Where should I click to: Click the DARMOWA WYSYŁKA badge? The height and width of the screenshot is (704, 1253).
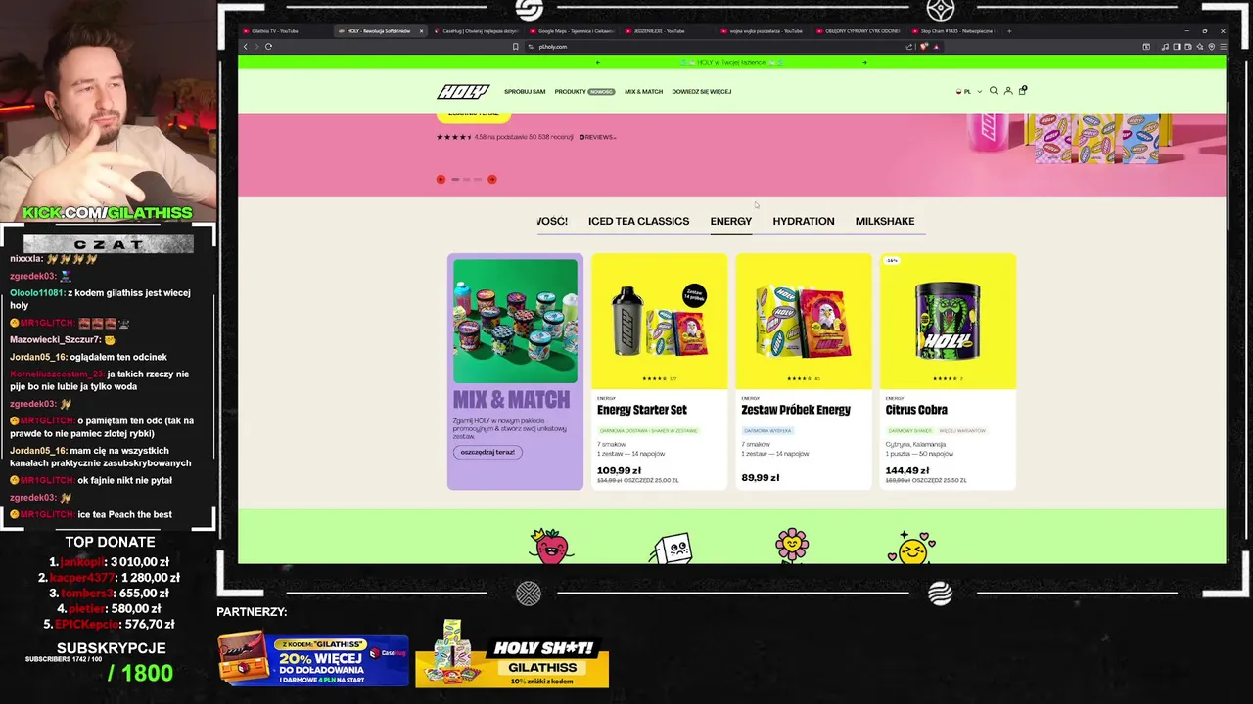click(768, 431)
